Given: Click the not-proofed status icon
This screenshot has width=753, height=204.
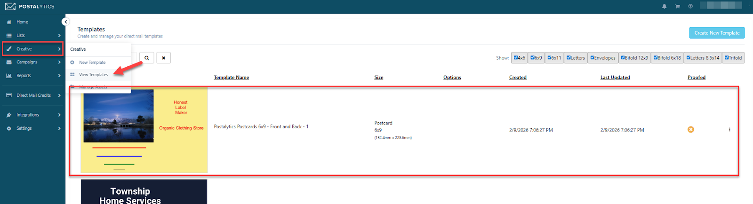Looking at the screenshot, I should [x=691, y=130].
